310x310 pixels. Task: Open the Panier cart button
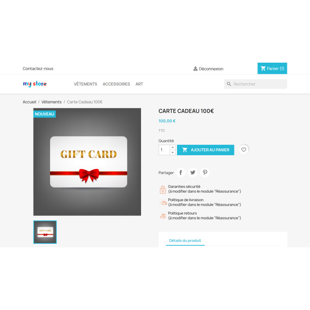(x=272, y=68)
